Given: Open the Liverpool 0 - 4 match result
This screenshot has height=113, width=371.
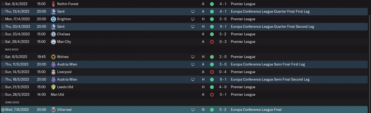Looking at the screenshot, I should pyautogui.click(x=223, y=72).
